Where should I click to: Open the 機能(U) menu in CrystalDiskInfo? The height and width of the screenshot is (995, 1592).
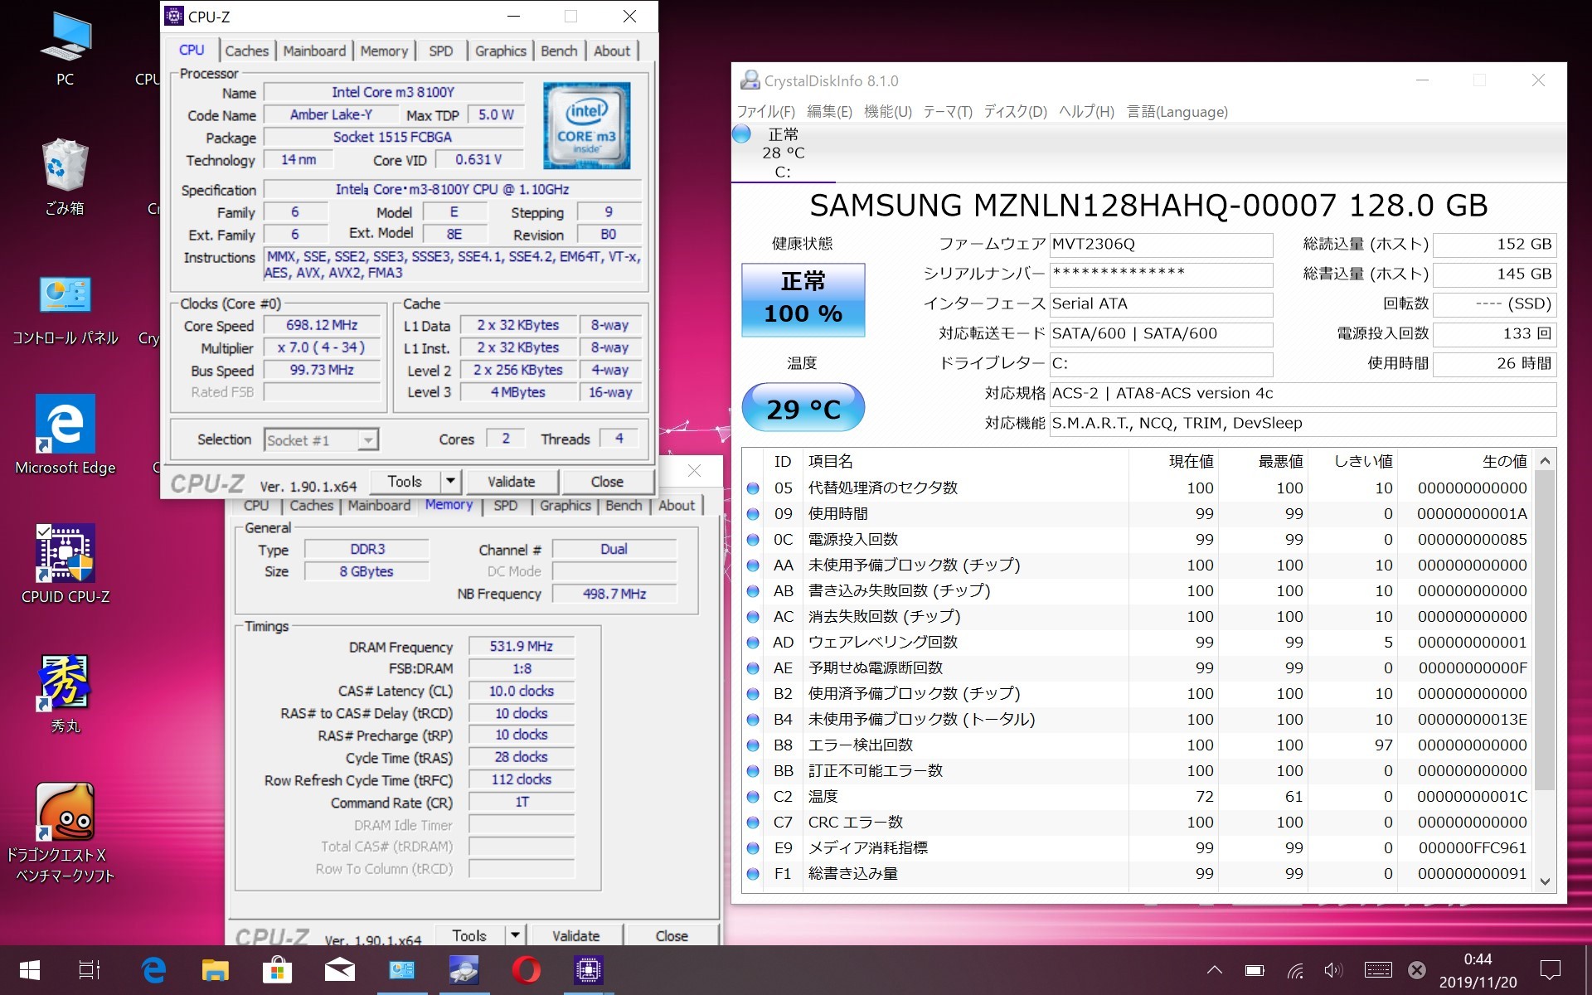887,112
